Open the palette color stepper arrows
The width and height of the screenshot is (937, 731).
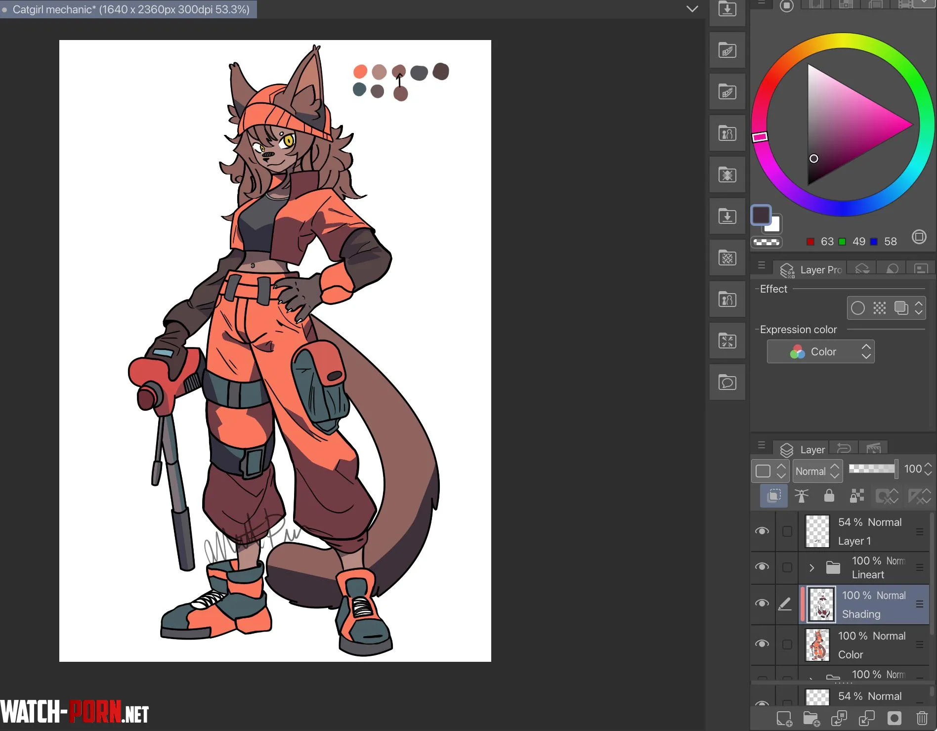tap(781, 471)
